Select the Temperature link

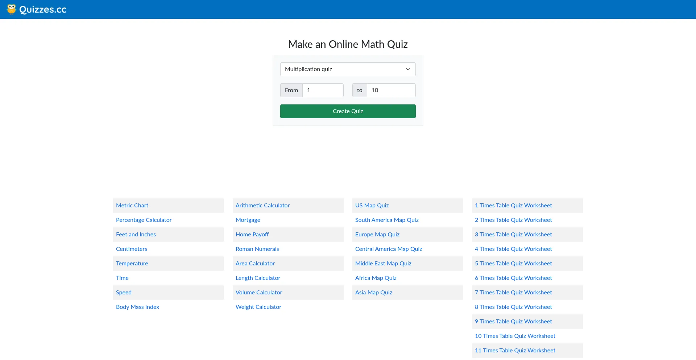click(132, 264)
